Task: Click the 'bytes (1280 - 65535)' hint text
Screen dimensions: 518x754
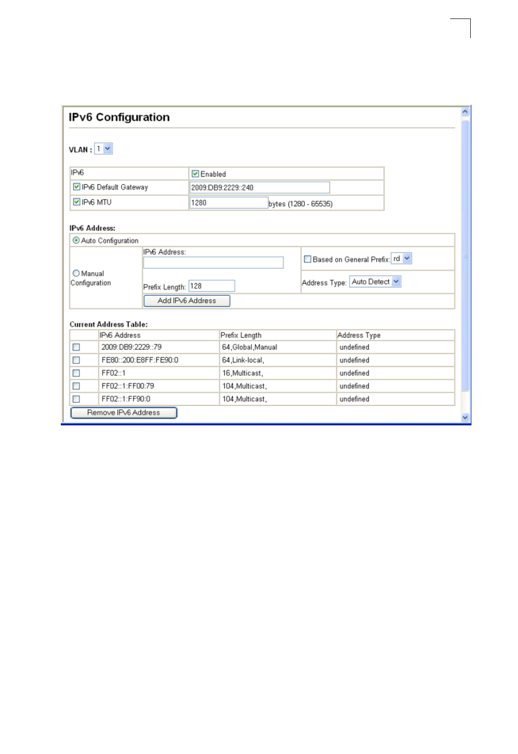Action: (x=300, y=204)
